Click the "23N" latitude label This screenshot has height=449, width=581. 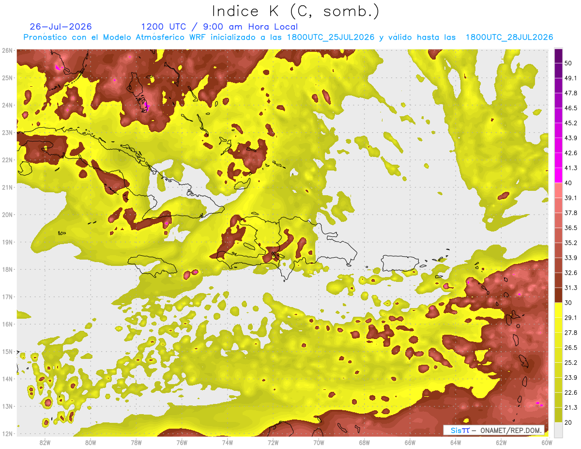7,132
